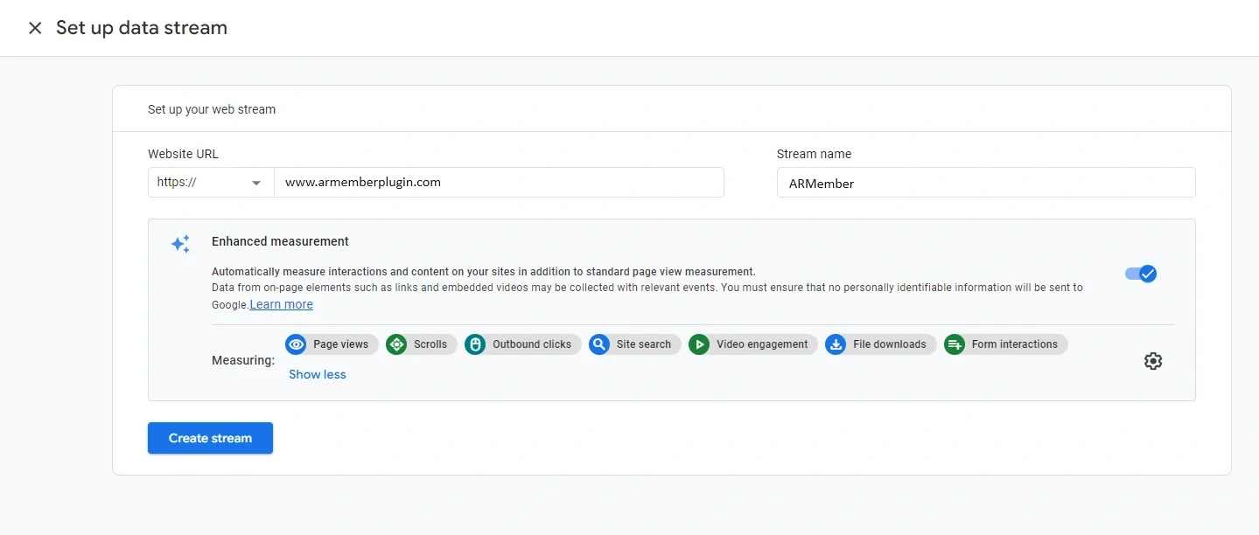Click the Enhanced measurement heading
This screenshot has height=535, width=1259.
click(280, 241)
